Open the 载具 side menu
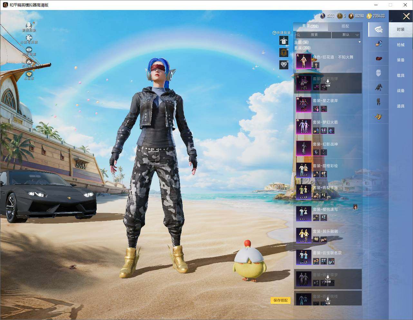The width and height of the screenshot is (413, 320). coord(401,75)
